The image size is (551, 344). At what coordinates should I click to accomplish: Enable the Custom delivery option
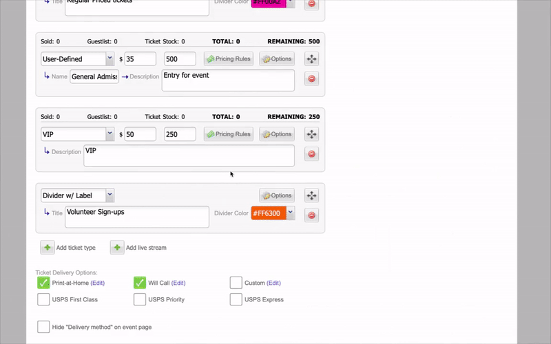[236, 283]
